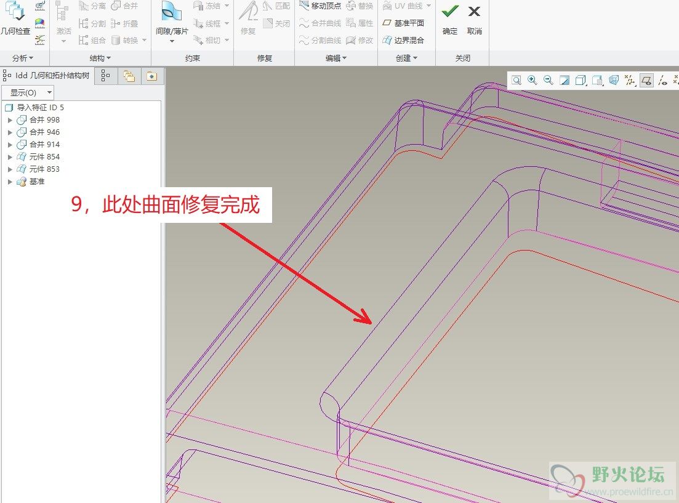Click the 替换 replace tool
Viewport: 679px width, 503px height.
click(360, 6)
